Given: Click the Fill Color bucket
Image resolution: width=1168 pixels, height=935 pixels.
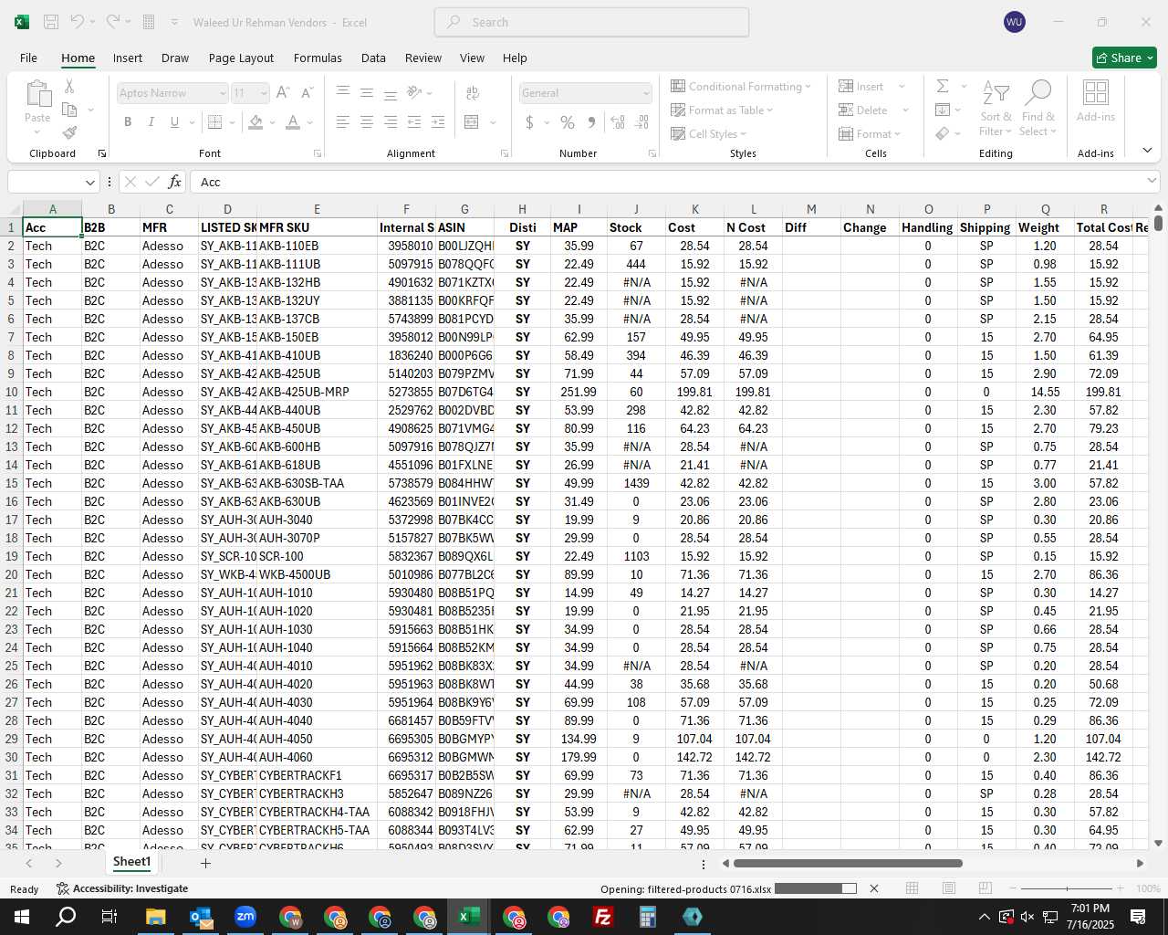Looking at the screenshot, I should point(256,121).
